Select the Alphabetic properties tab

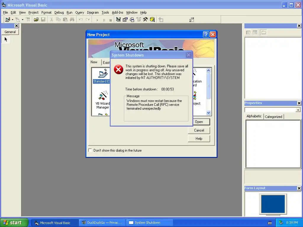coord(254,116)
